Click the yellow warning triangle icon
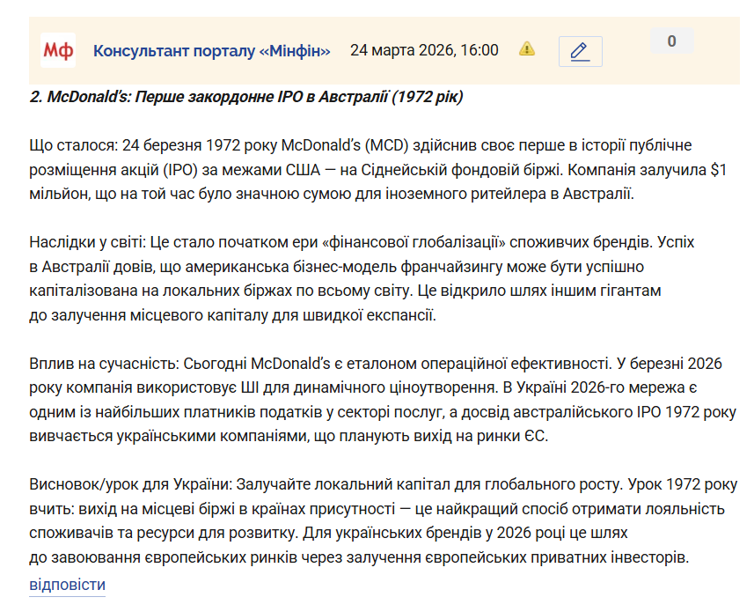The image size is (754, 612). (x=527, y=49)
